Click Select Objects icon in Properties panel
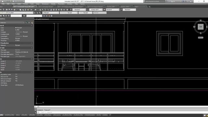This screenshot has width=208, height=117. pyautogui.click(x=29, y=22)
